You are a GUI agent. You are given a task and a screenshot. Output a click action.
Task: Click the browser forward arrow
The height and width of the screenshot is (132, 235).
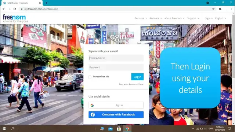pyautogui.click(x=9, y=9)
